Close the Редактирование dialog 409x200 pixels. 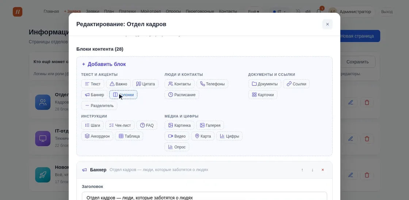tap(327, 24)
